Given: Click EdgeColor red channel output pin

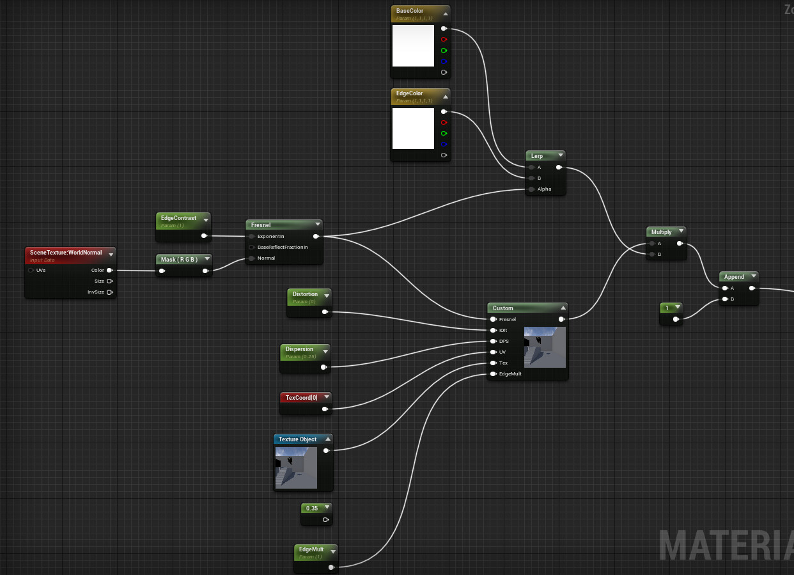Looking at the screenshot, I should click(x=444, y=123).
